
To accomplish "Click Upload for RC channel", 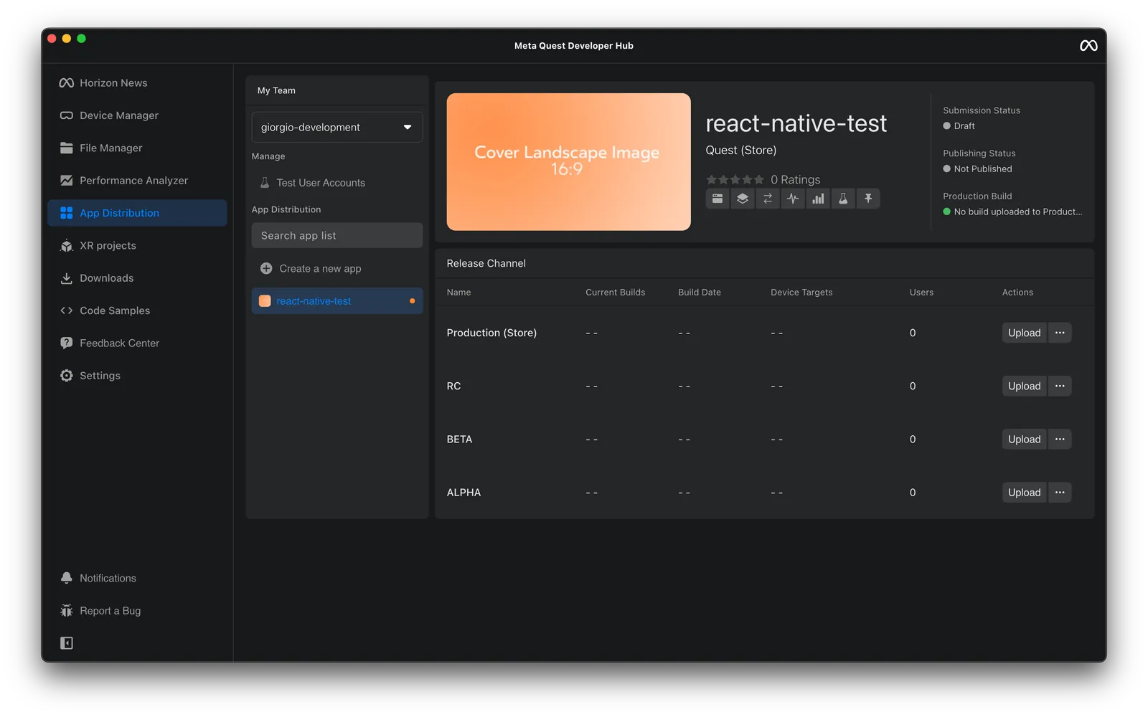I will pyautogui.click(x=1024, y=386).
